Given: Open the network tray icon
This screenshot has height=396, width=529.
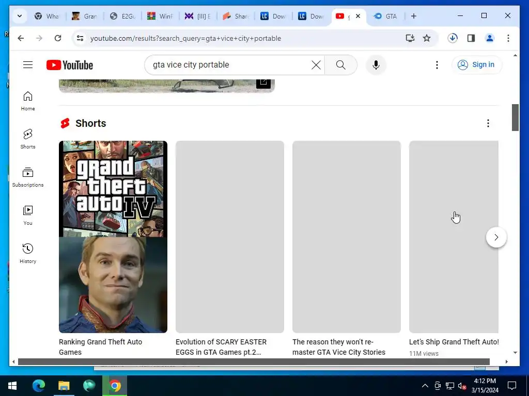Looking at the screenshot, I should tap(450, 386).
